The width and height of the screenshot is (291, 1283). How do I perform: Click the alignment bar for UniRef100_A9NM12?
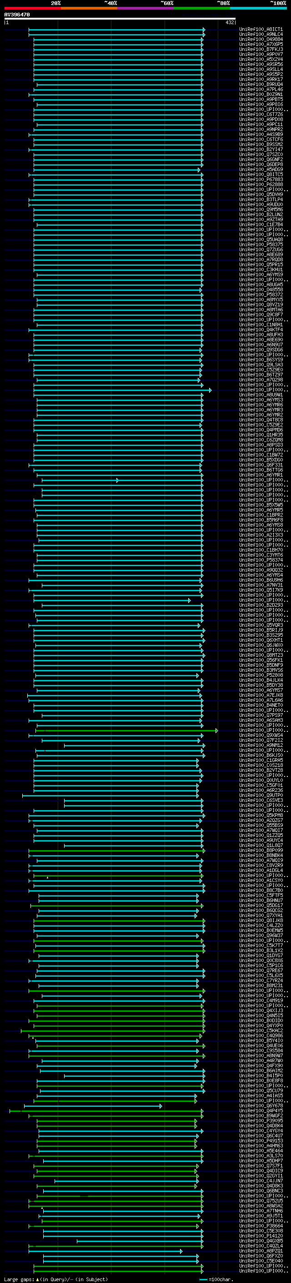click(x=134, y=745)
